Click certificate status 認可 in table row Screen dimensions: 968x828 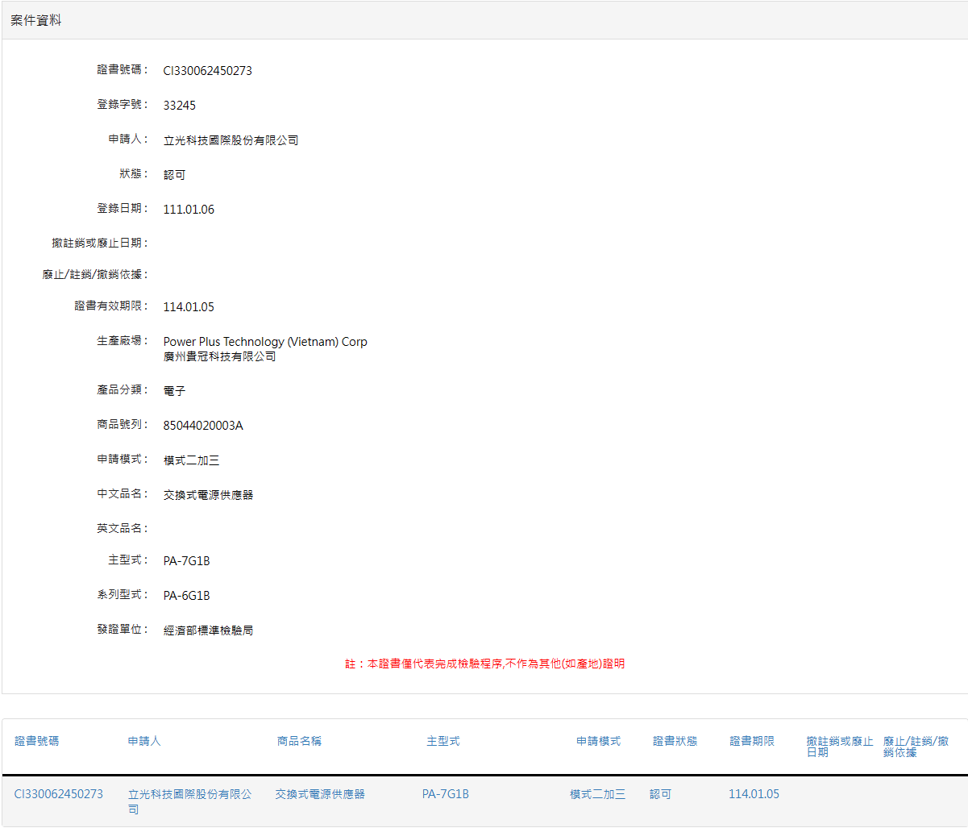click(660, 794)
